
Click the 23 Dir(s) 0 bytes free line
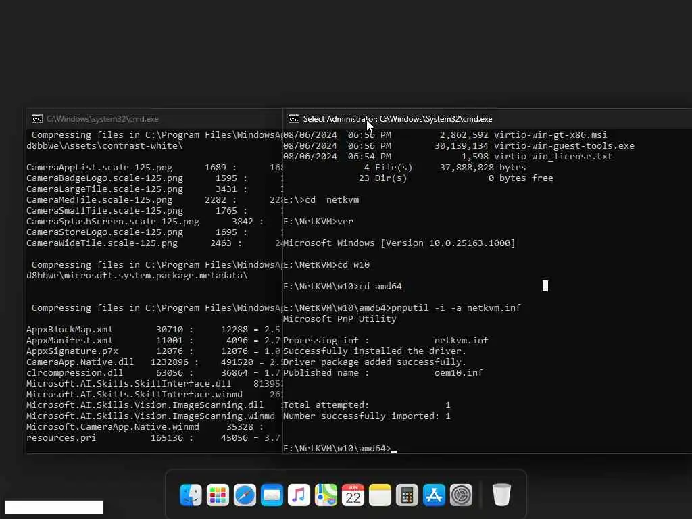pos(456,178)
